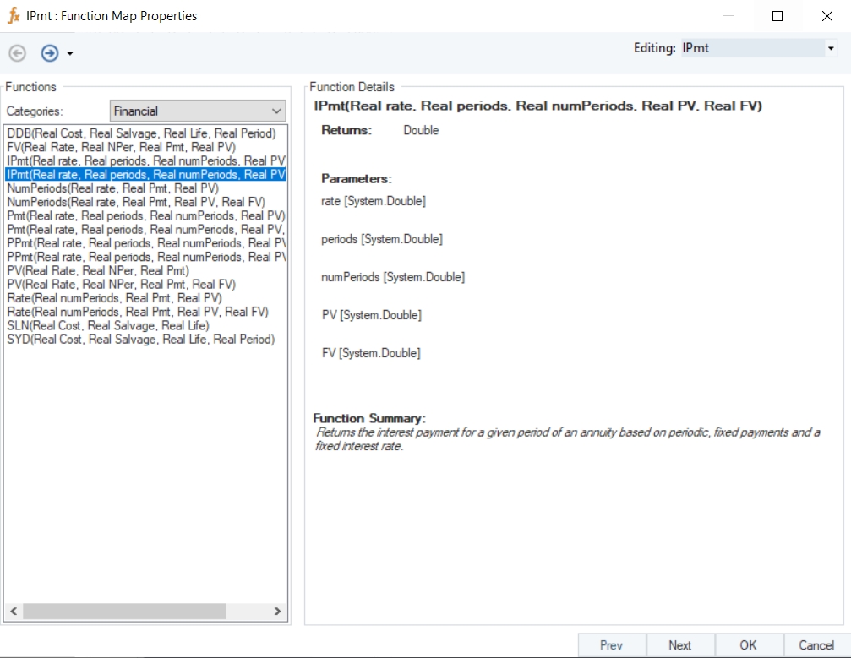Click the horizontal scrollbar thumb
Image resolution: width=851 pixels, height=658 pixels.
[x=124, y=611]
